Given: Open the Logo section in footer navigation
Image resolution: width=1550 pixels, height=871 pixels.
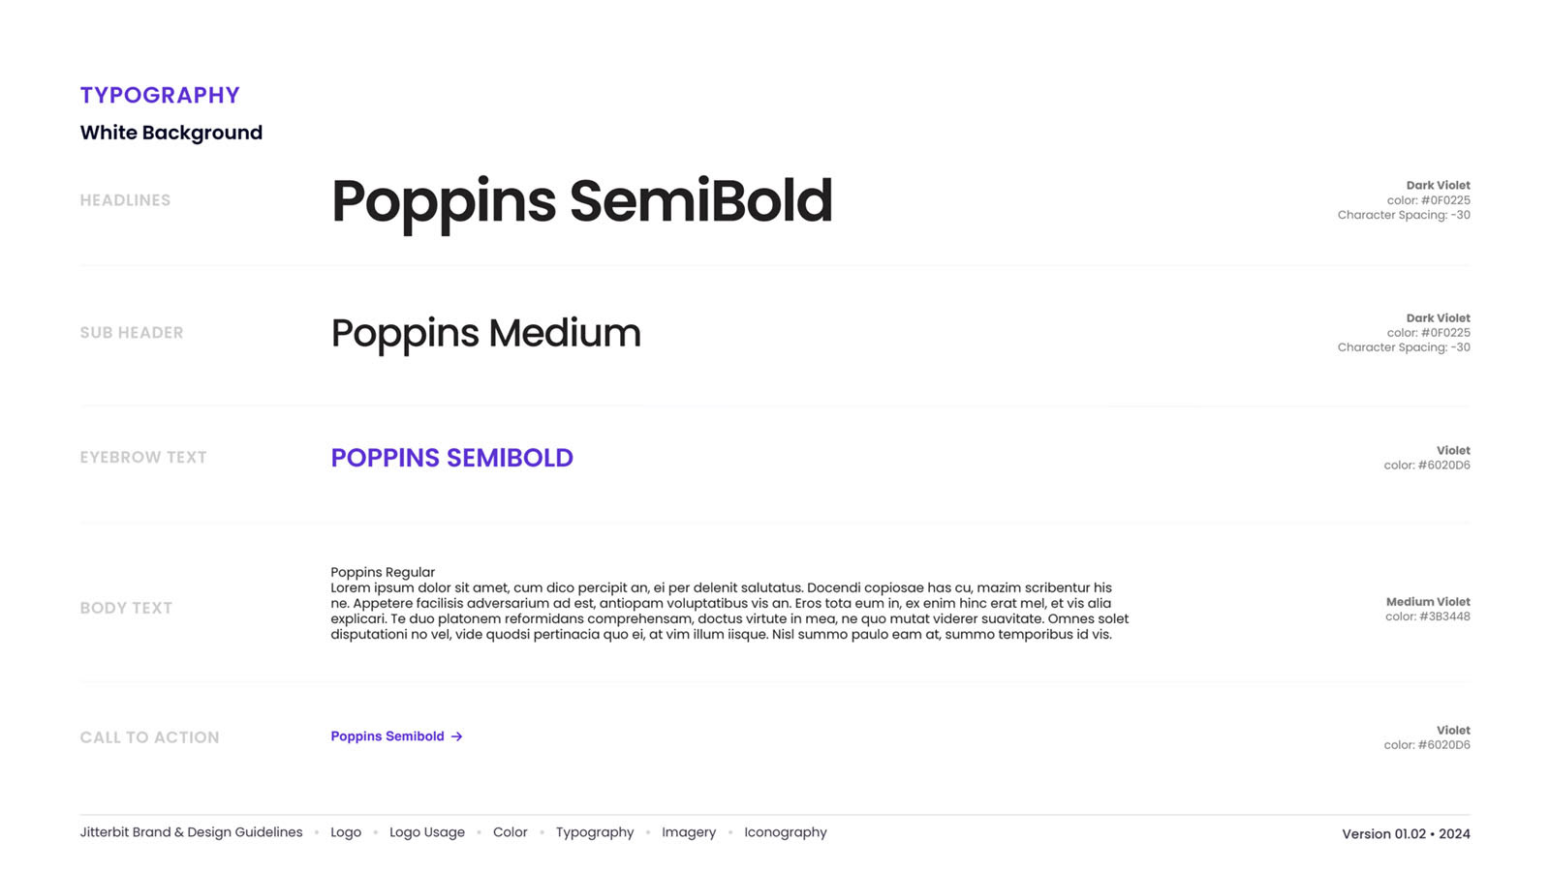Looking at the screenshot, I should coord(346,832).
